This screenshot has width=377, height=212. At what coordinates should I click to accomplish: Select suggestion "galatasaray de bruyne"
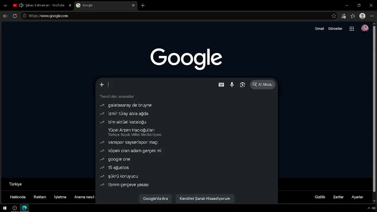click(186, 105)
